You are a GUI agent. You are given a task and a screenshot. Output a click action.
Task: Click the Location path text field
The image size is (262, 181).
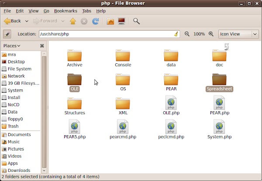tap(109, 34)
